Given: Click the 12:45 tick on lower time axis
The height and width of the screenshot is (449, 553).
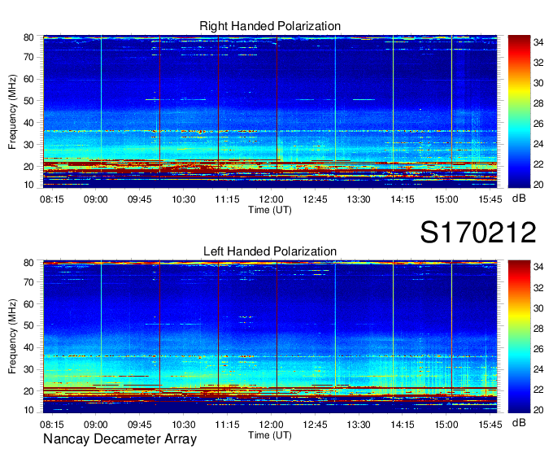Looking at the screenshot, I should pos(315,425).
